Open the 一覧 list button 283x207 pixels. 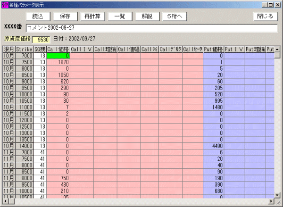[x=120, y=17]
